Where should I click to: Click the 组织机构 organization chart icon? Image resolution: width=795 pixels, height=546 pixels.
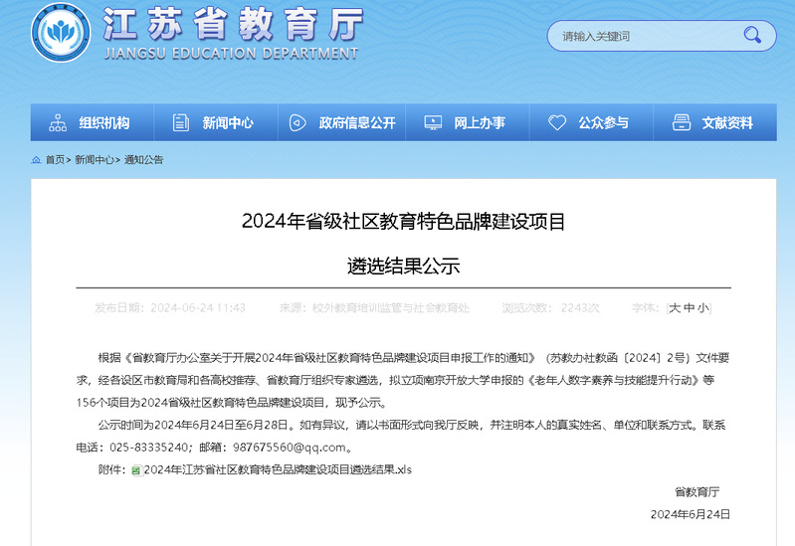[x=58, y=123]
